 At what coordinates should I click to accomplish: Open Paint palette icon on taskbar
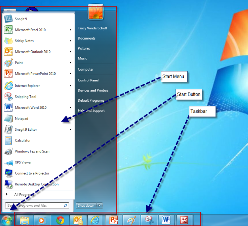tap(132, 220)
